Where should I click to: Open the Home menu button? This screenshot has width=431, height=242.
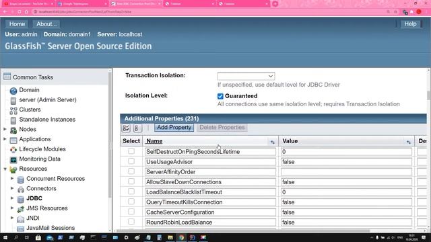(17, 24)
